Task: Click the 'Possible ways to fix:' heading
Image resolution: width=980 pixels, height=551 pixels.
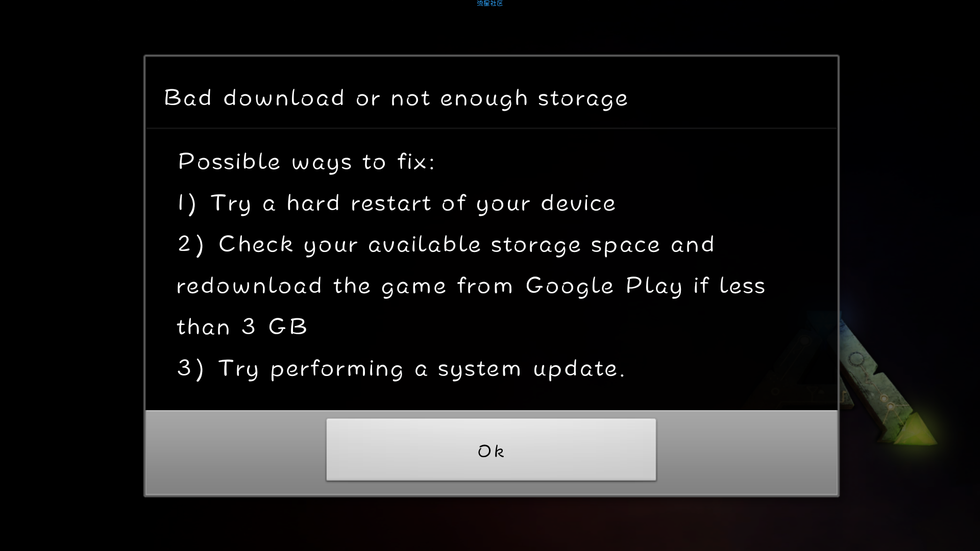Action: (x=306, y=162)
